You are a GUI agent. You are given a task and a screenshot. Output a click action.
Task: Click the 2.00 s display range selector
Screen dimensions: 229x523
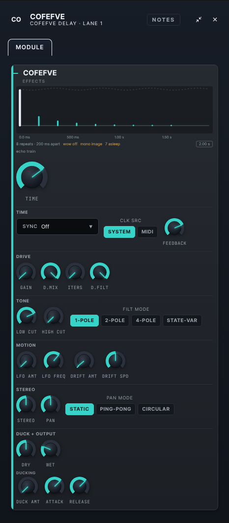click(x=204, y=144)
